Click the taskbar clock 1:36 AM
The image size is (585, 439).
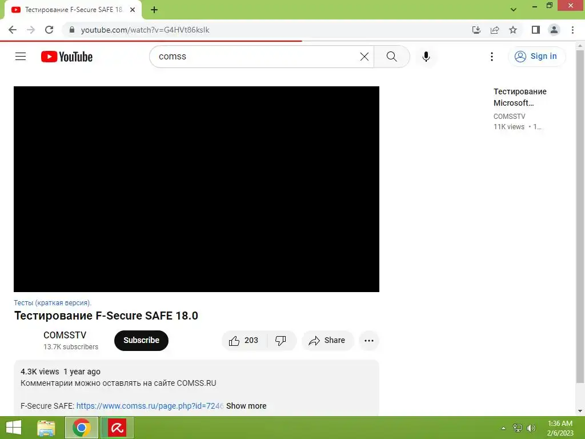click(x=560, y=428)
